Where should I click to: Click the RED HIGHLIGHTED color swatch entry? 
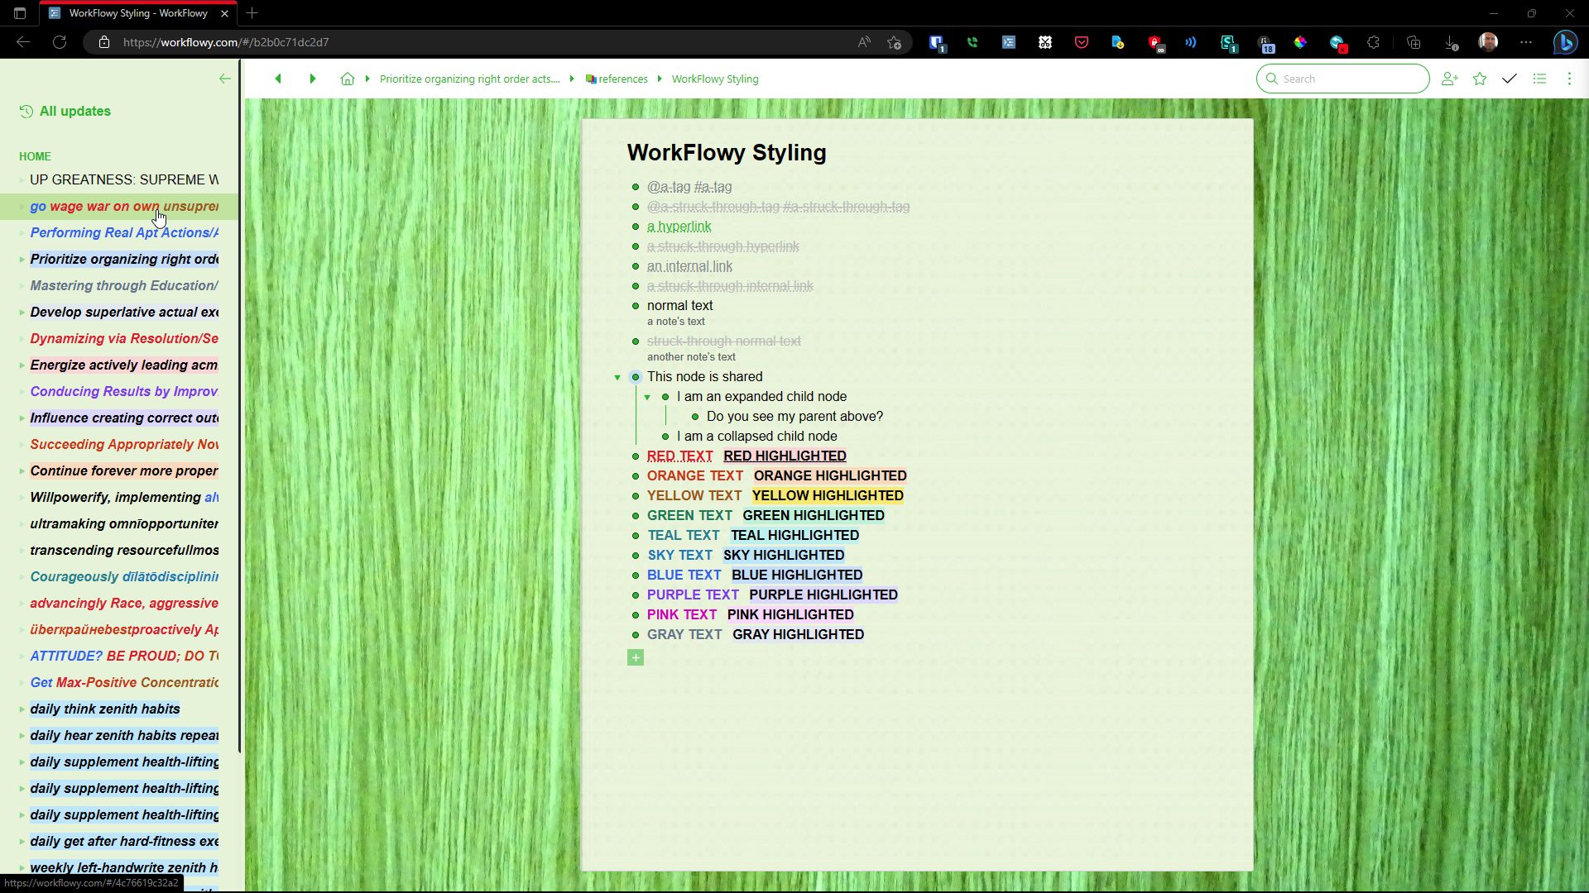tap(785, 456)
